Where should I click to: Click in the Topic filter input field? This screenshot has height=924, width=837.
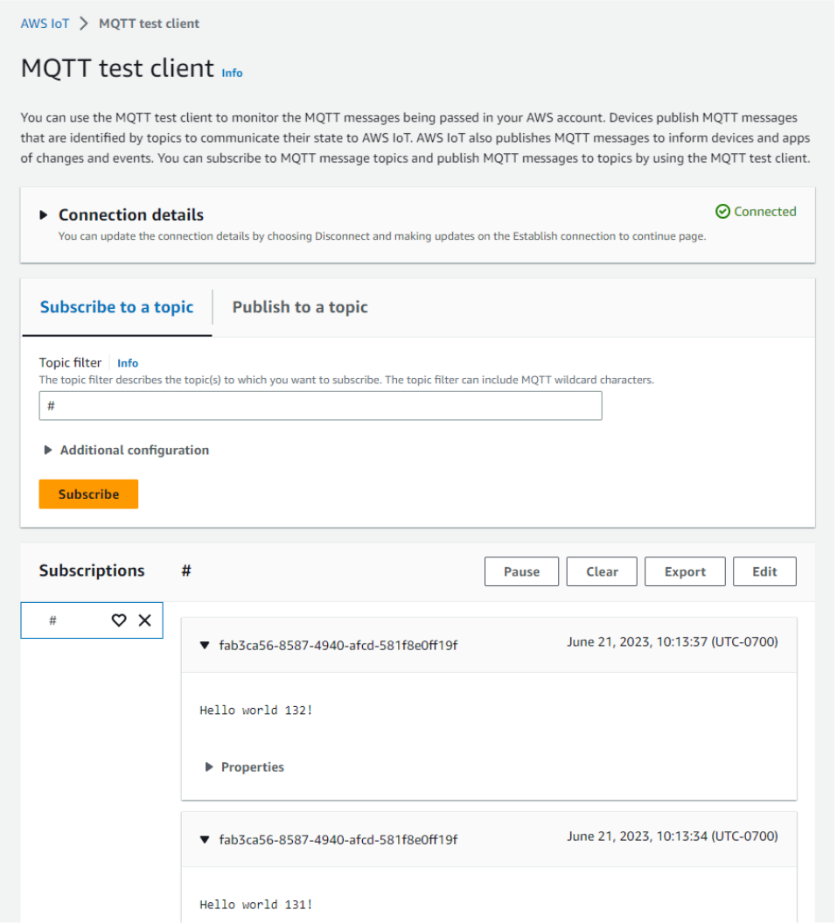320,406
